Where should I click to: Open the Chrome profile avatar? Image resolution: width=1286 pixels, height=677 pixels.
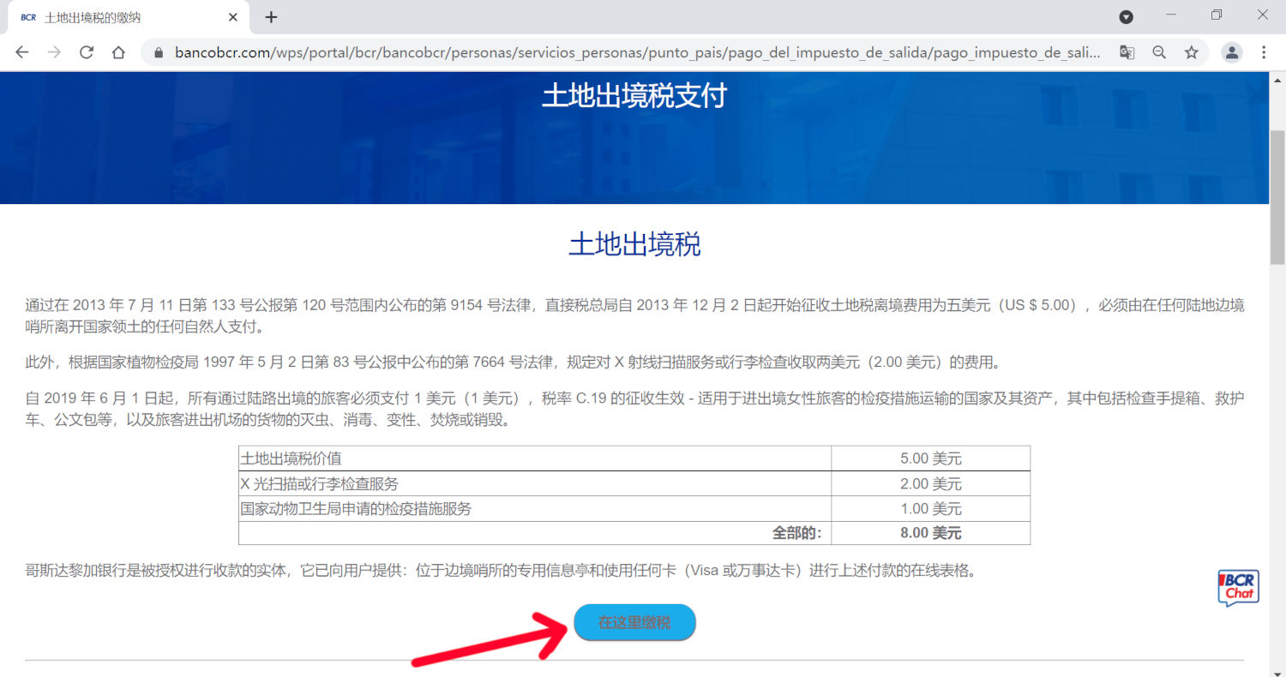(x=1232, y=52)
